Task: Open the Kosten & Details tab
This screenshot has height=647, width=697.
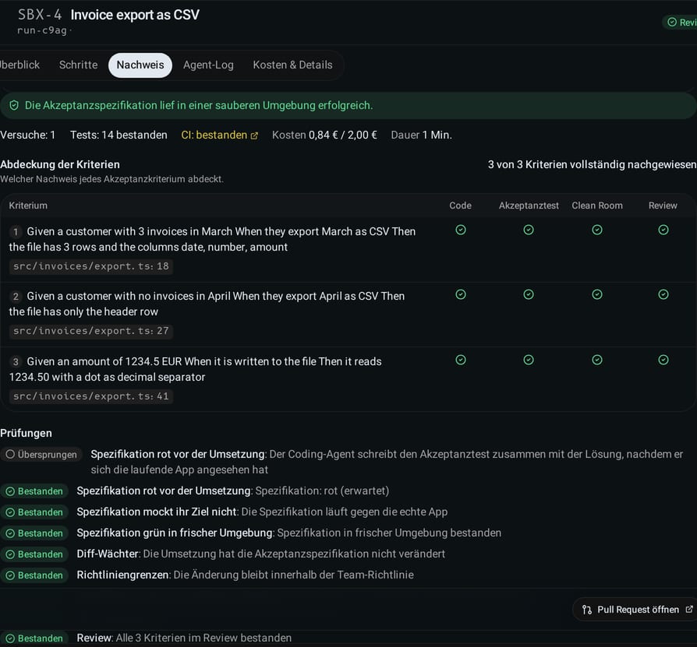Action: tap(292, 65)
